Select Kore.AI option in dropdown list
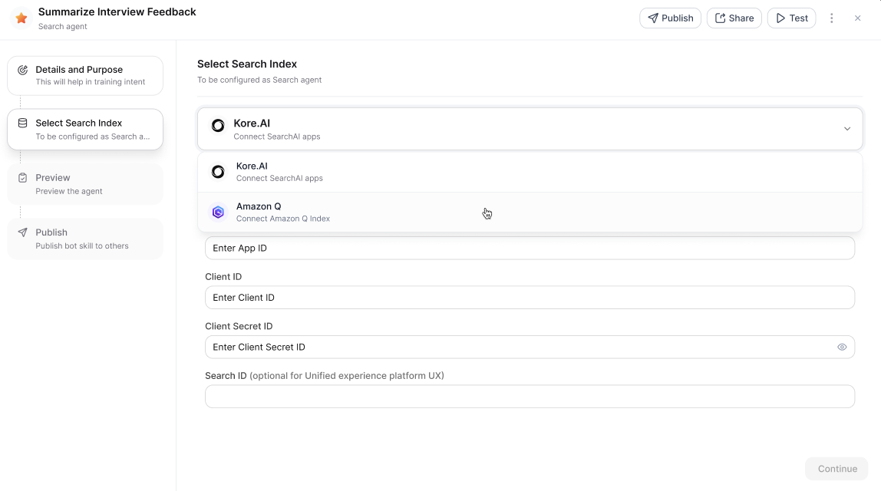 pyautogui.click(x=530, y=171)
